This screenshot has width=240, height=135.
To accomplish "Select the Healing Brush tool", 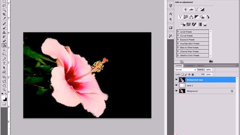I will pyautogui.click(x=4, y=24).
